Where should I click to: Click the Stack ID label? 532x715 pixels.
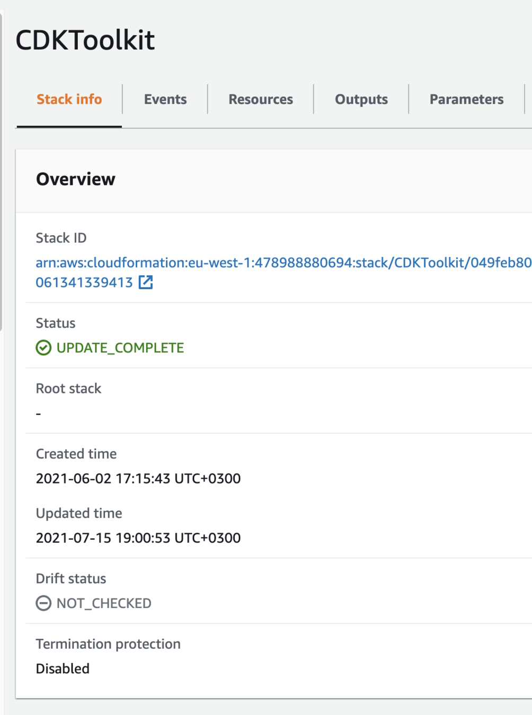pyautogui.click(x=61, y=238)
